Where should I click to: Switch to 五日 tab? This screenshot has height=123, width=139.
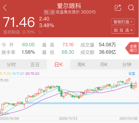point(35,65)
